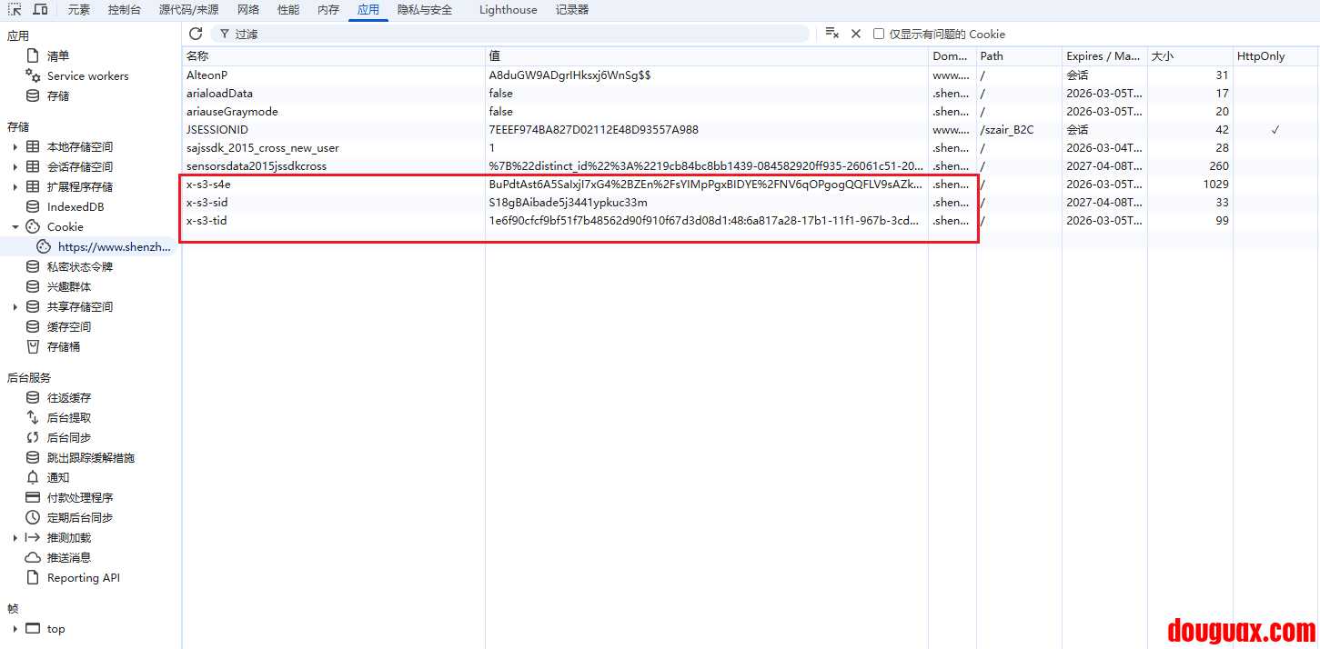Enable 仅显示有问题的 Cookie checkbox
The image size is (1320, 649).
[879, 34]
